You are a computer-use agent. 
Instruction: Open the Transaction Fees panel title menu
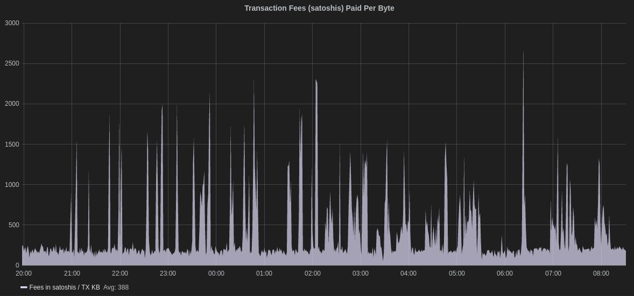319,8
